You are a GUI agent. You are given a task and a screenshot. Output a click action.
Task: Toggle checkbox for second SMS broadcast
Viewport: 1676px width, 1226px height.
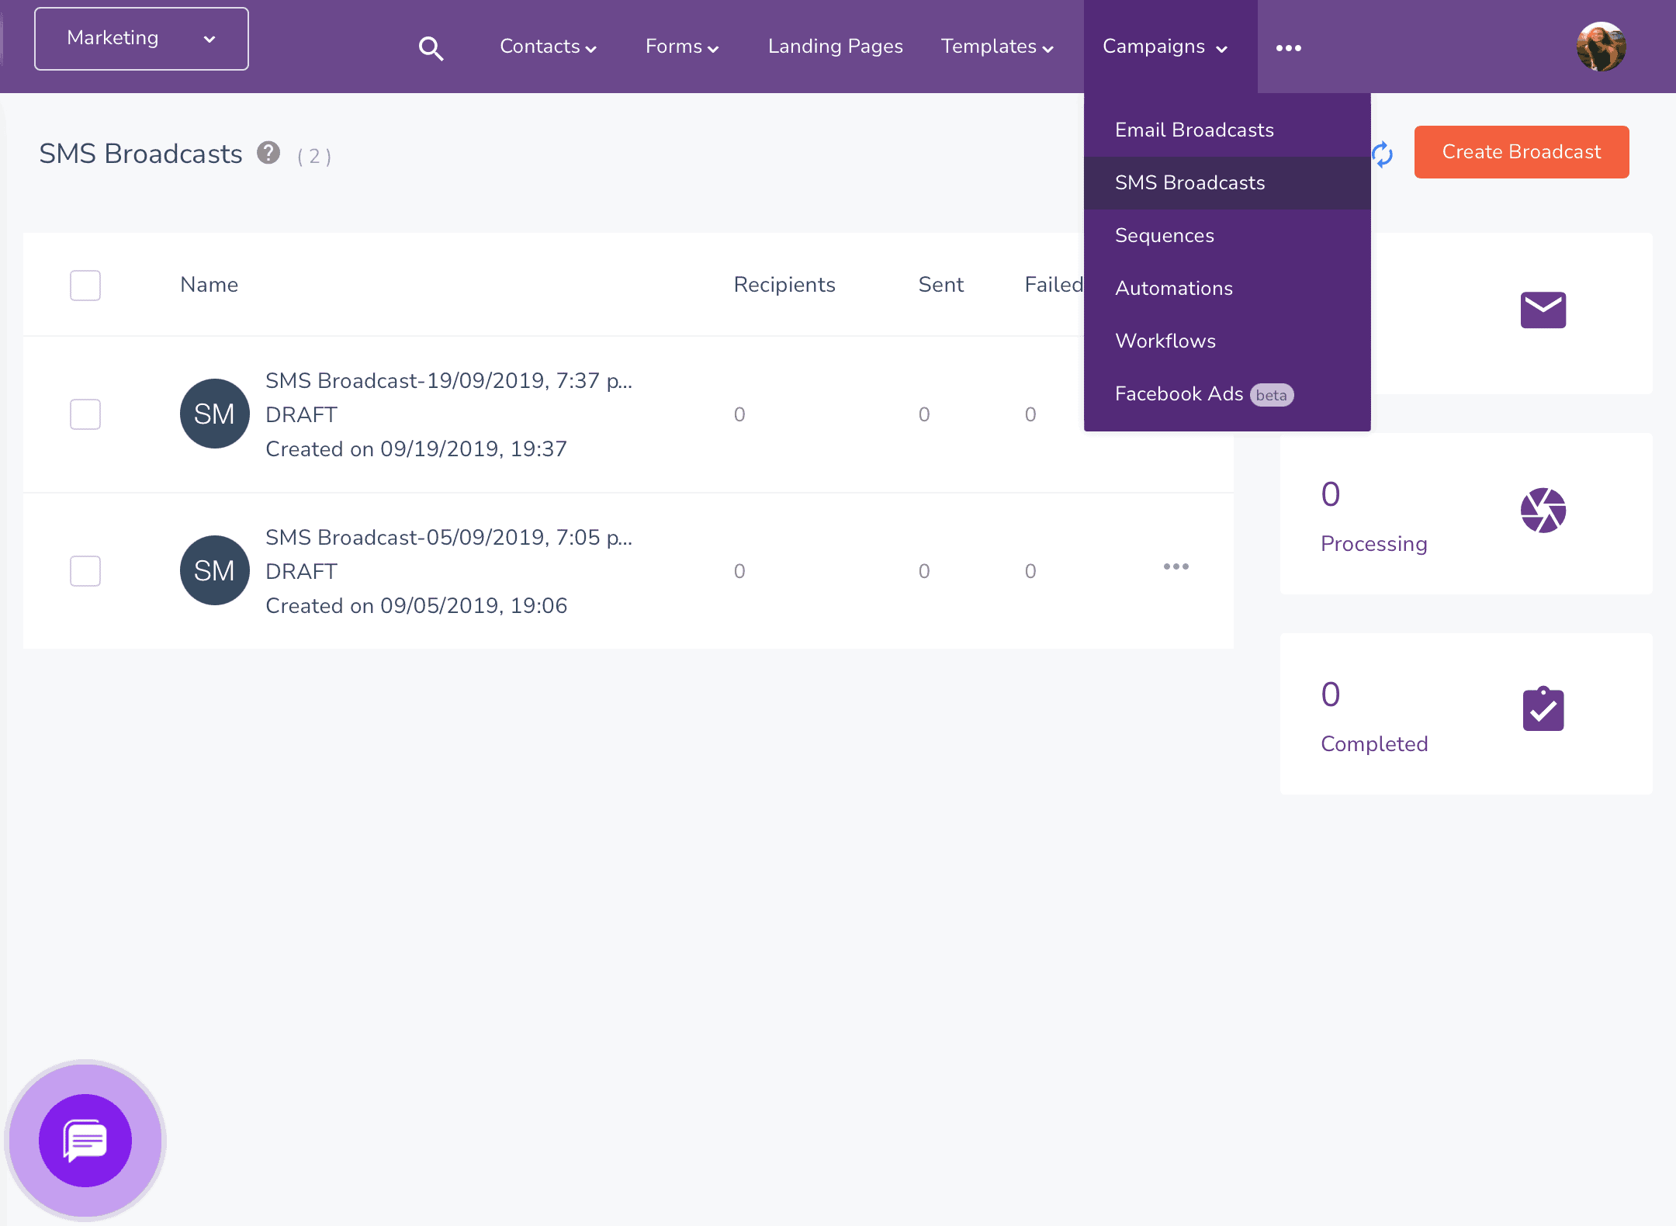point(85,570)
